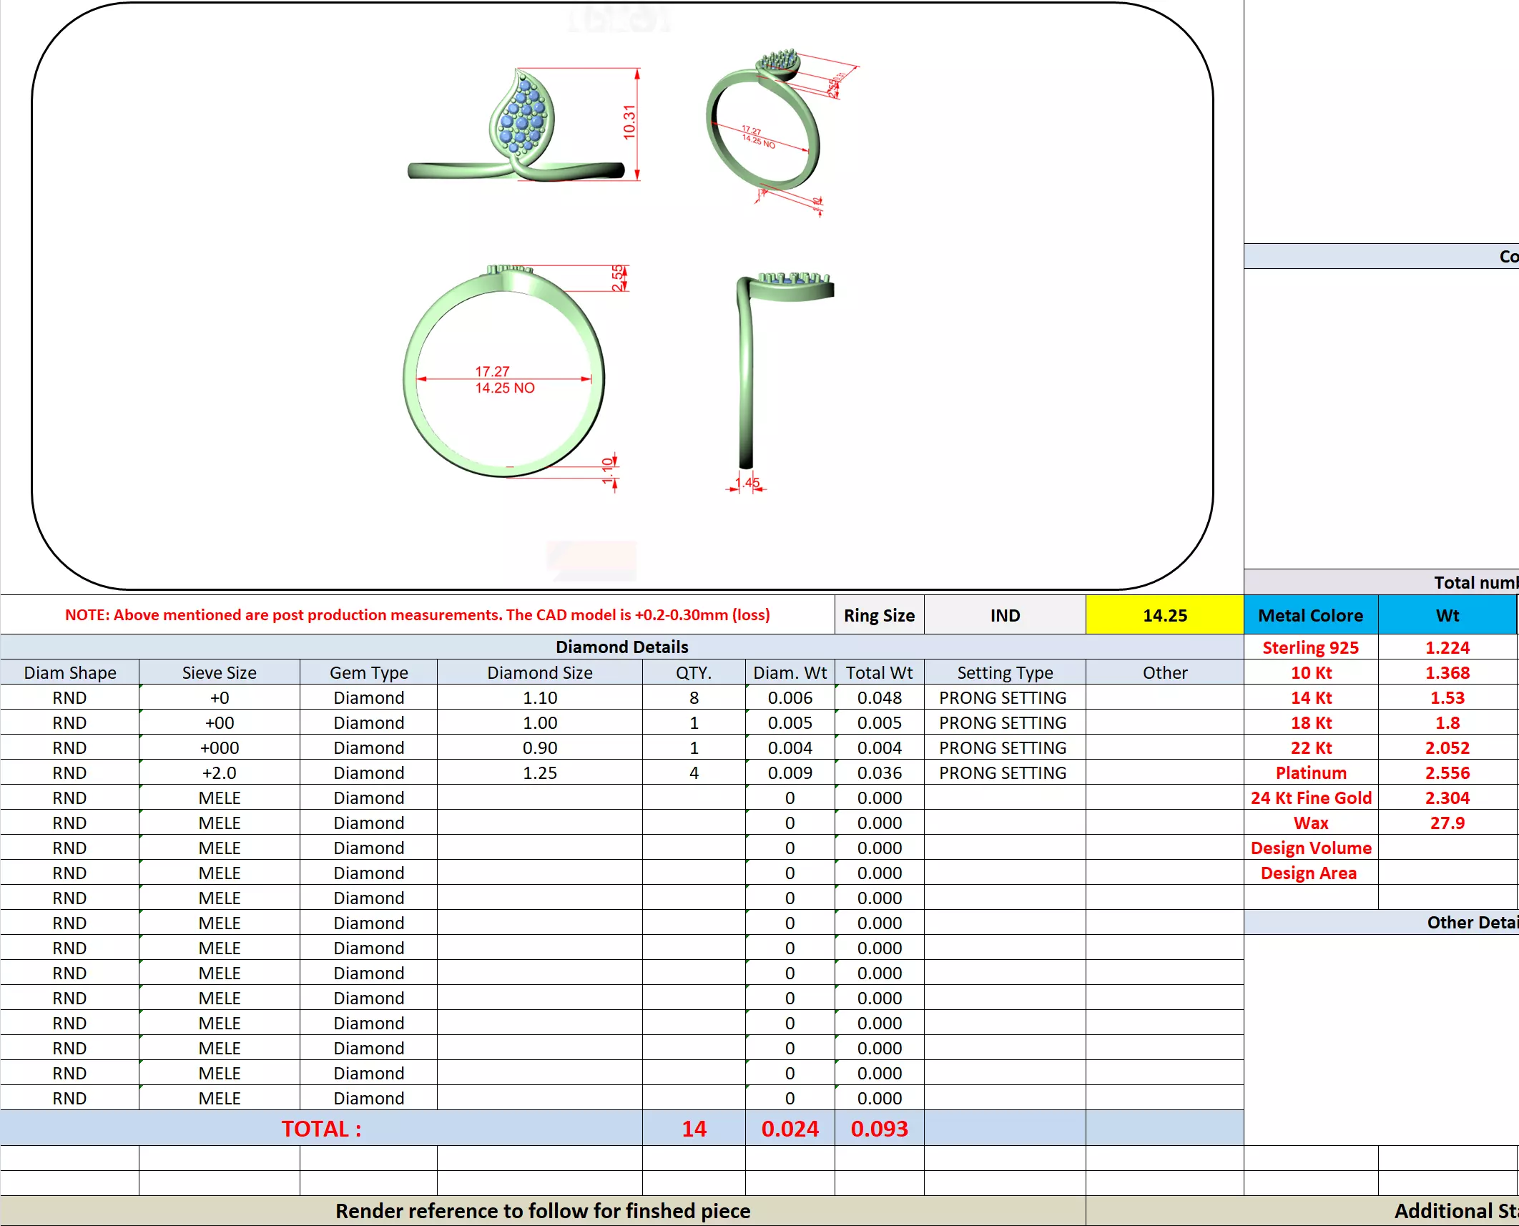Select the Setting Type column header
Screen dimensions: 1519x1226
[1005, 672]
